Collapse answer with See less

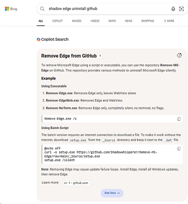[112, 193]
